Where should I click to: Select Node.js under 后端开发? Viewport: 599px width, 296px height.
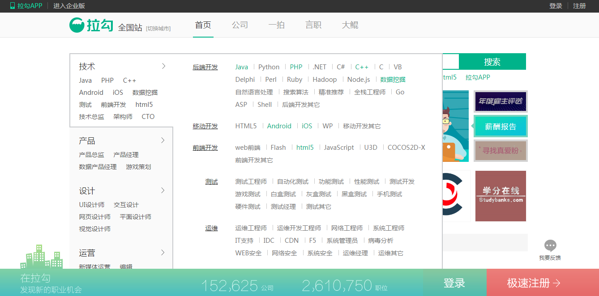359,80
